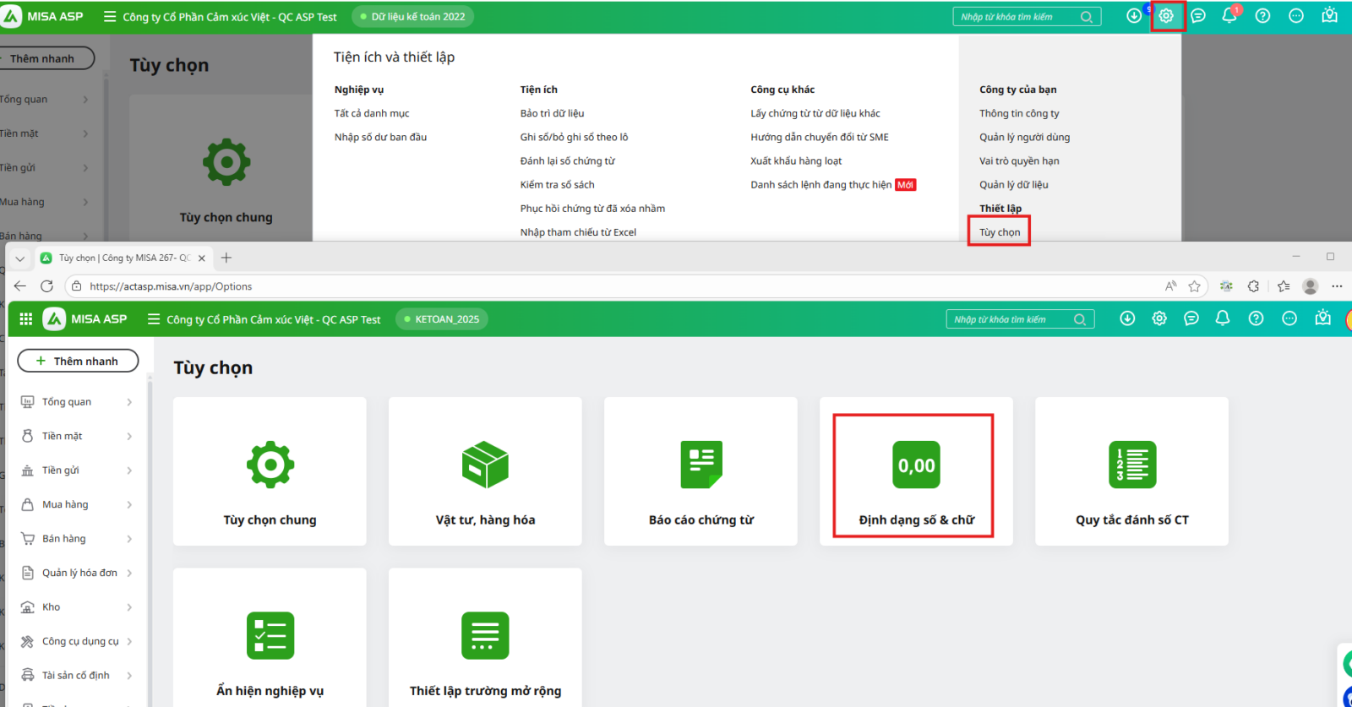Viewport: 1352px width, 707px height.
Task: Add page to favorites with star icon
Action: click(x=1194, y=286)
